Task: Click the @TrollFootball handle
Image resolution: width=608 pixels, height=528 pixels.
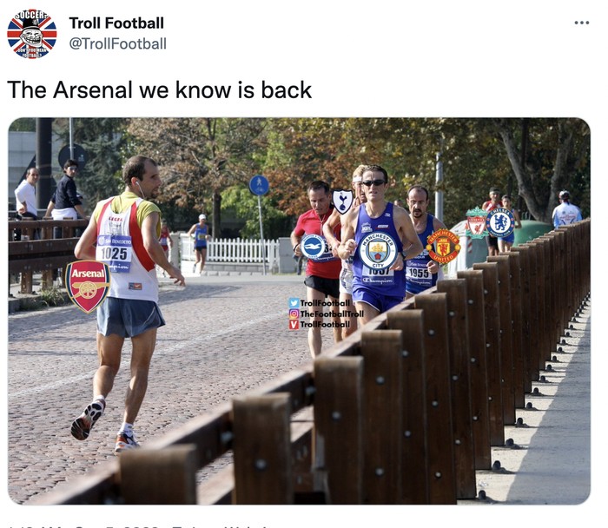Action: pyautogui.click(x=117, y=43)
